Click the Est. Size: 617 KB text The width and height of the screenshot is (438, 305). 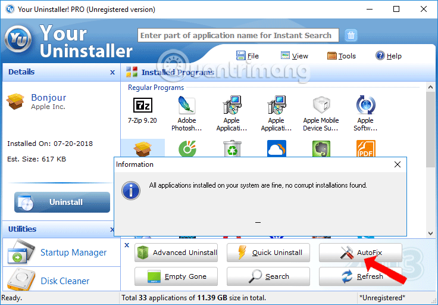pos(36,159)
